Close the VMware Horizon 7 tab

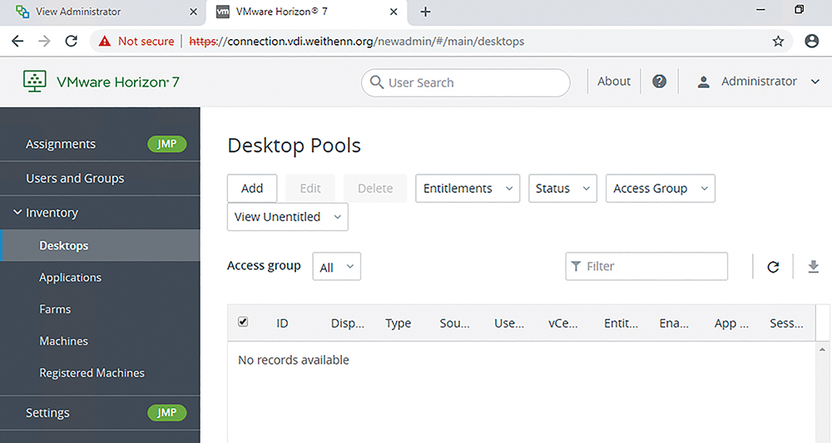394,12
